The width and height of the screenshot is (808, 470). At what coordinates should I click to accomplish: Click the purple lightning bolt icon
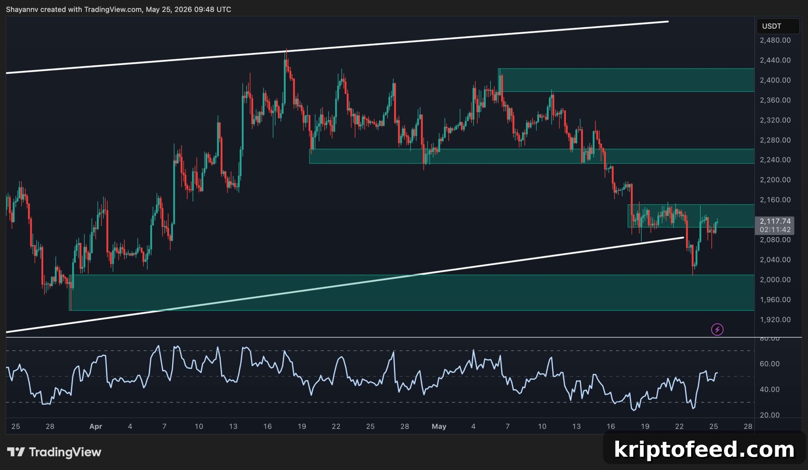click(x=717, y=329)
